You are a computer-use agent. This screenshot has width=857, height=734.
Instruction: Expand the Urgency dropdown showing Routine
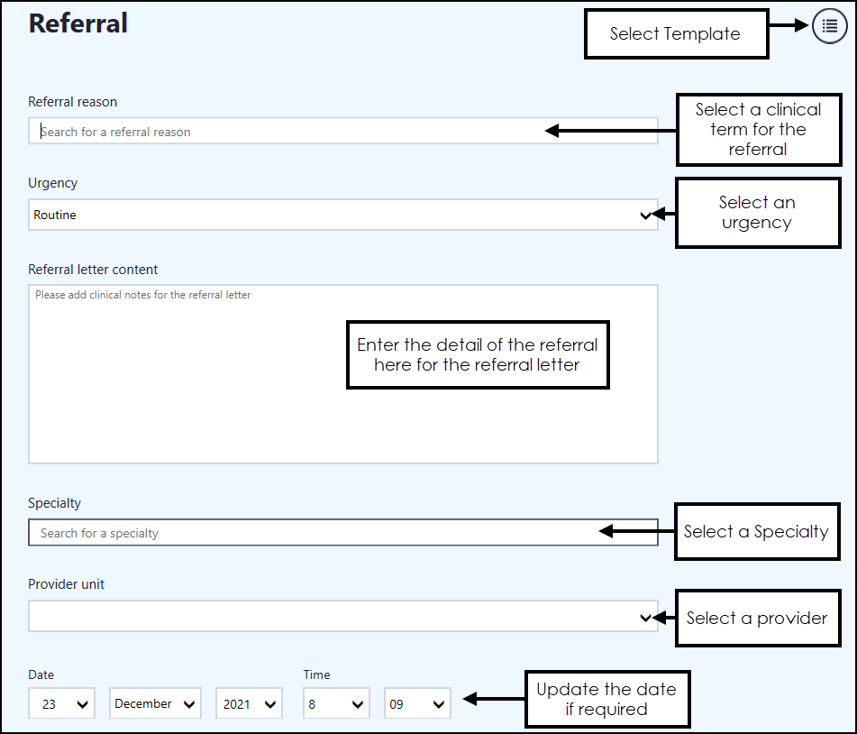[x=342, y=216]
